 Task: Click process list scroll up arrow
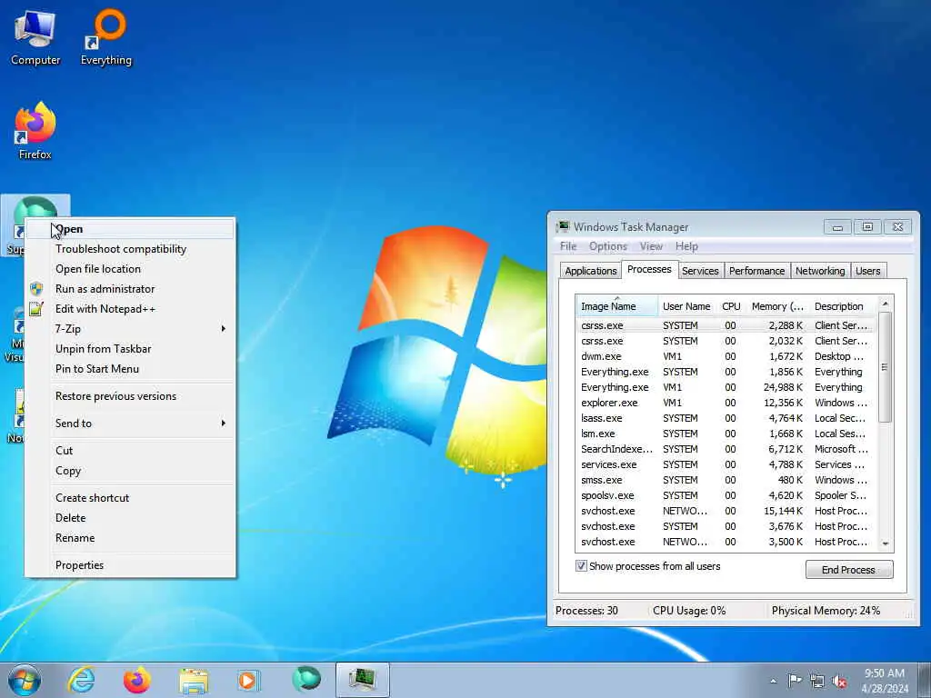886,304
